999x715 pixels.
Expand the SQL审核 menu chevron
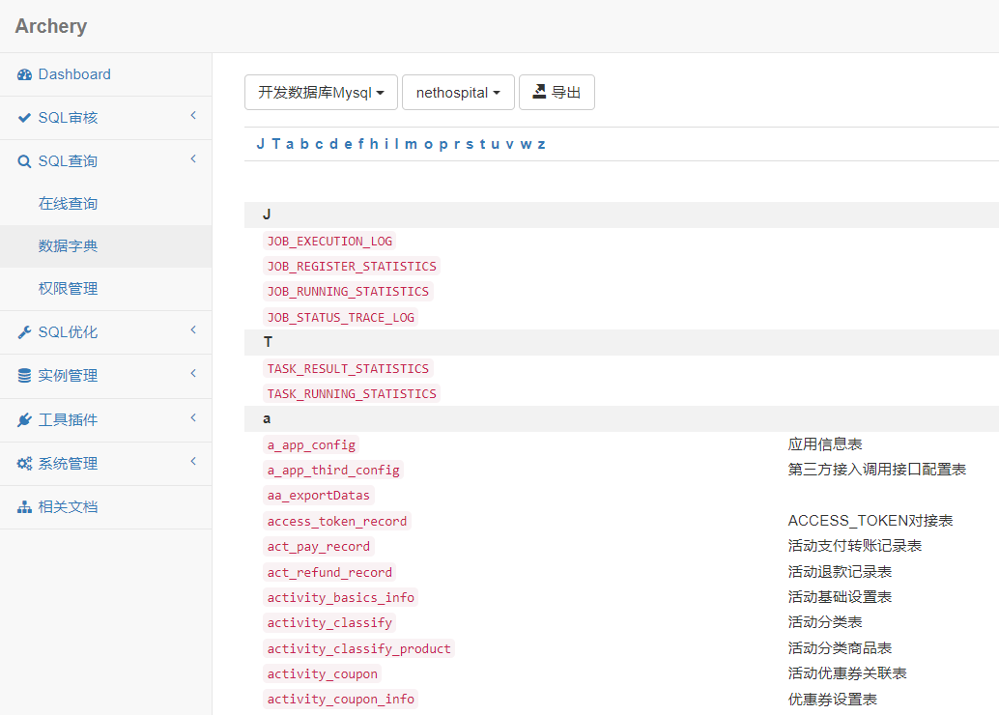[193, 116]
